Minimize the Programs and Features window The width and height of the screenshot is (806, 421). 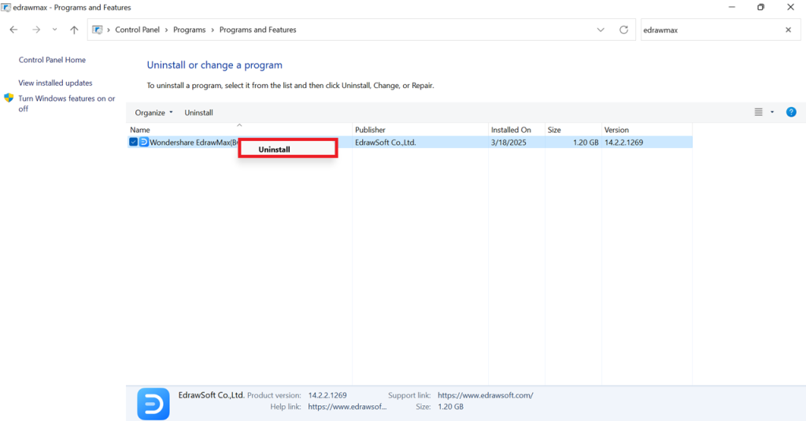tap(732, 7)
